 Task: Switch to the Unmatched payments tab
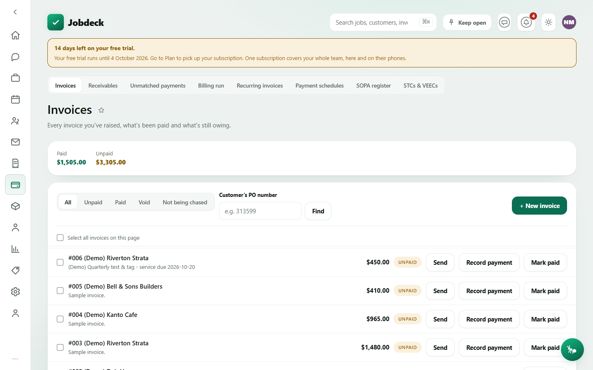tap(158, 86)
